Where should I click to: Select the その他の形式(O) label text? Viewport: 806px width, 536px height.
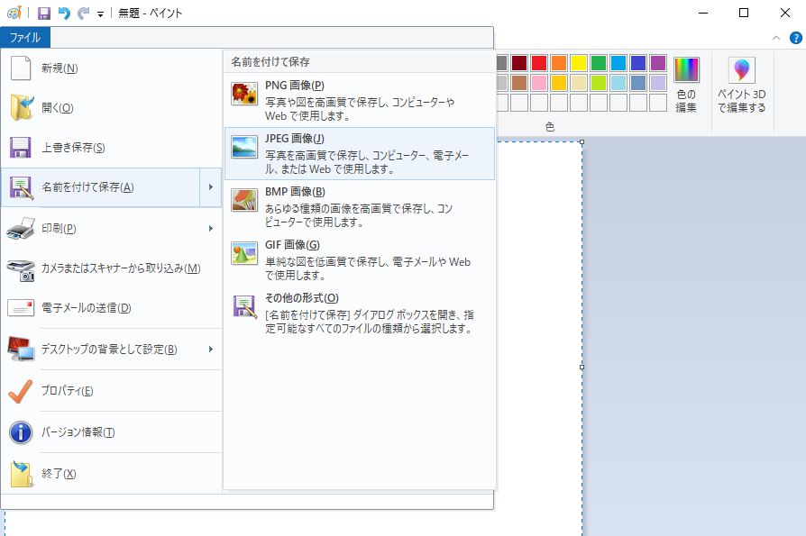click(x=302, y=298)
